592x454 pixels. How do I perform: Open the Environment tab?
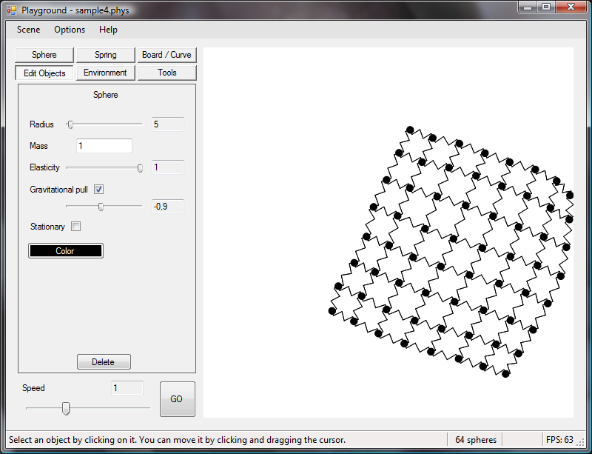point(105,73)
